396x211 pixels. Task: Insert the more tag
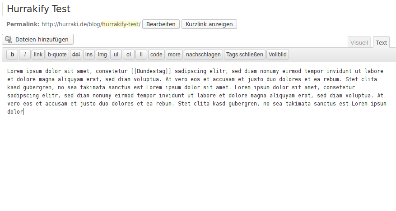pos(174,55)
